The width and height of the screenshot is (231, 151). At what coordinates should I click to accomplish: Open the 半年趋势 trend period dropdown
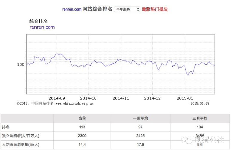127,10
